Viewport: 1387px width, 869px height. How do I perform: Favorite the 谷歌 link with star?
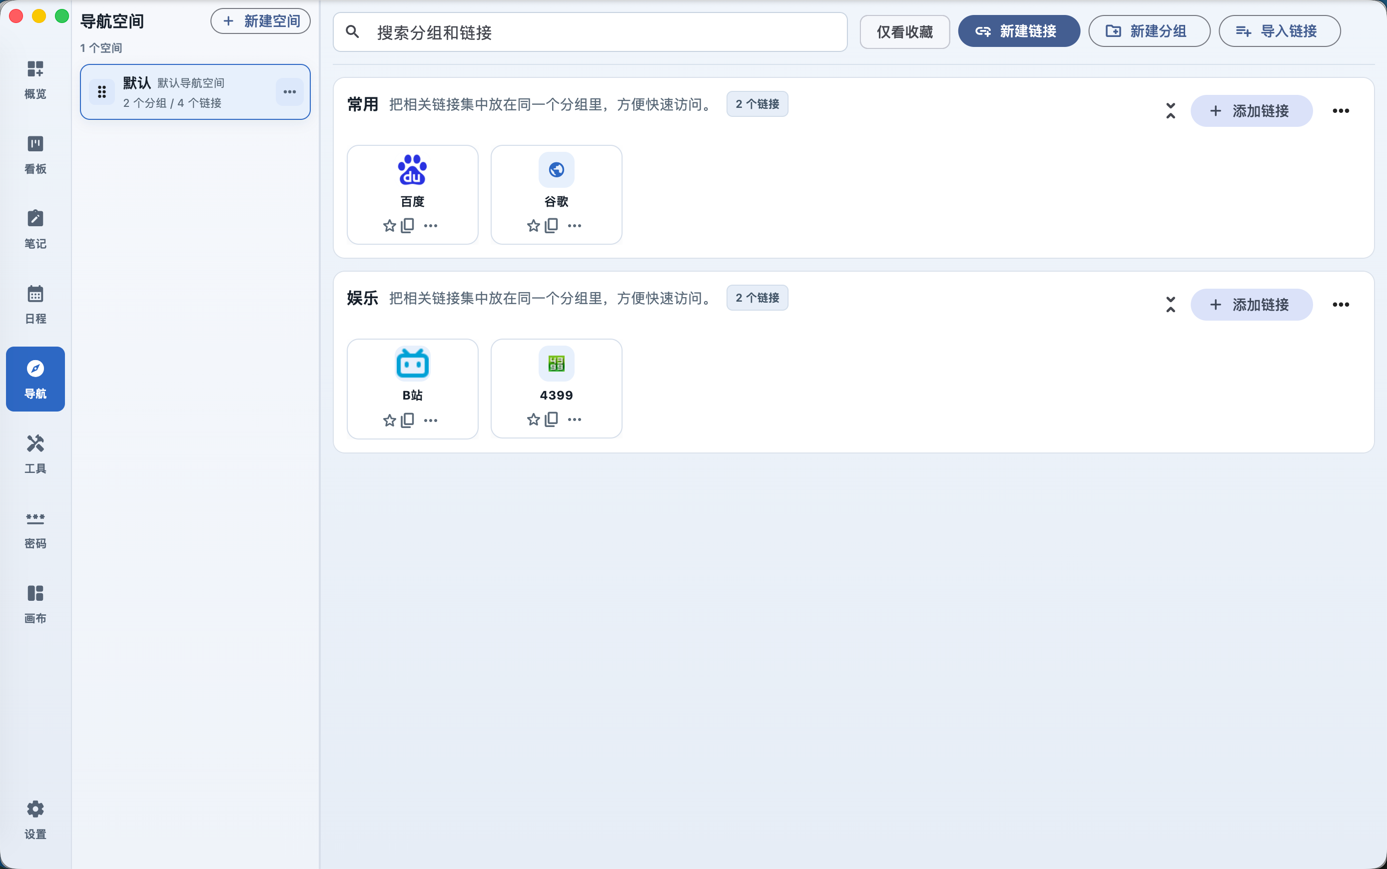coord(534,226)
